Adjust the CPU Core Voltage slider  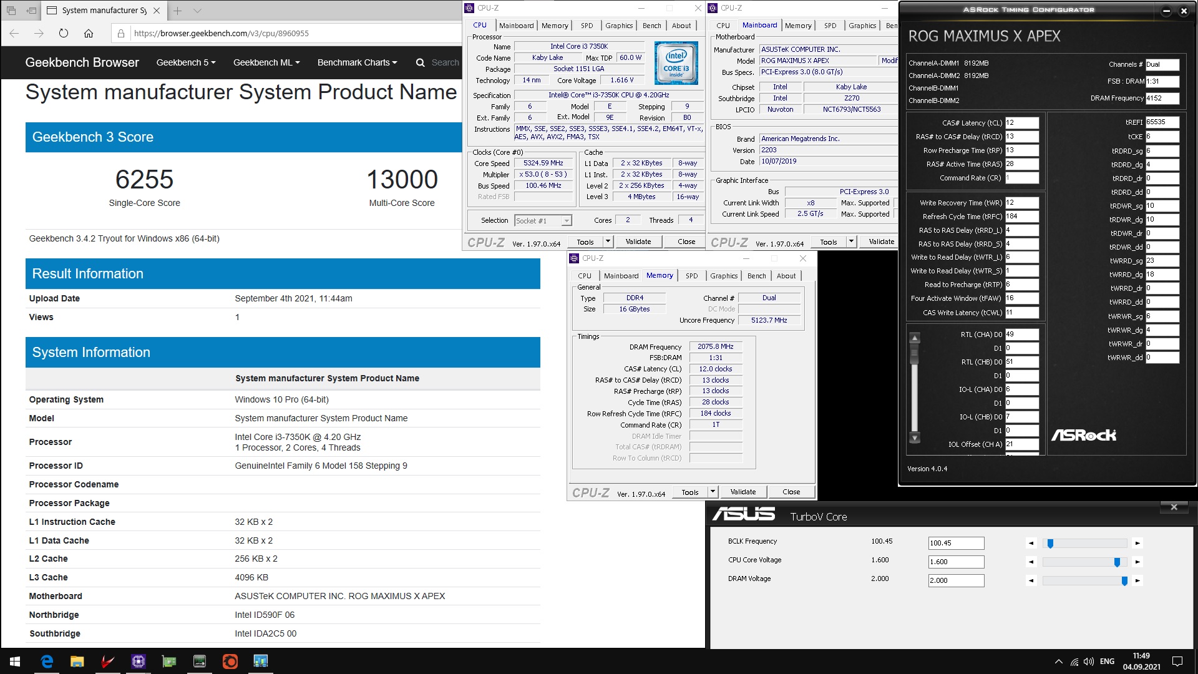tap(1117, 562)
